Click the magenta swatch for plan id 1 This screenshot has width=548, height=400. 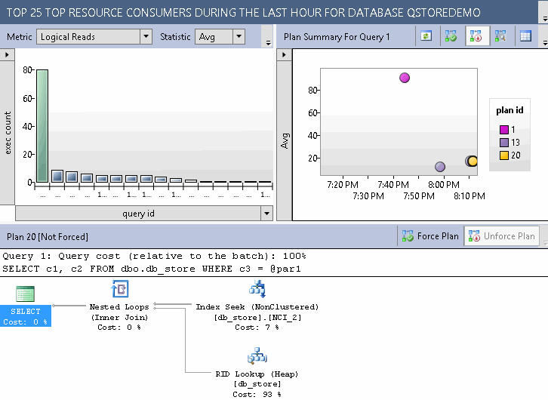pos(503,130)
